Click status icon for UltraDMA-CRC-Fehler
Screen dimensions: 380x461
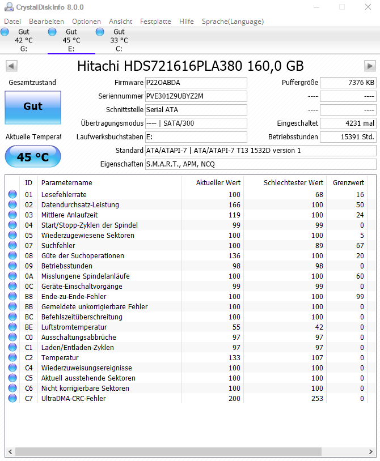[12, 398]
